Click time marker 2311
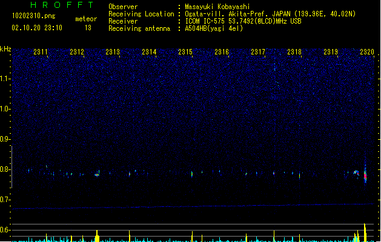381x242 pixels. pyautogui.click(x=41, y=52)
